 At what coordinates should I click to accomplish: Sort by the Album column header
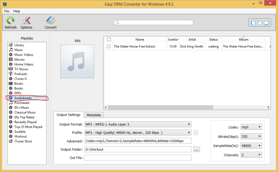pos(243,39)
